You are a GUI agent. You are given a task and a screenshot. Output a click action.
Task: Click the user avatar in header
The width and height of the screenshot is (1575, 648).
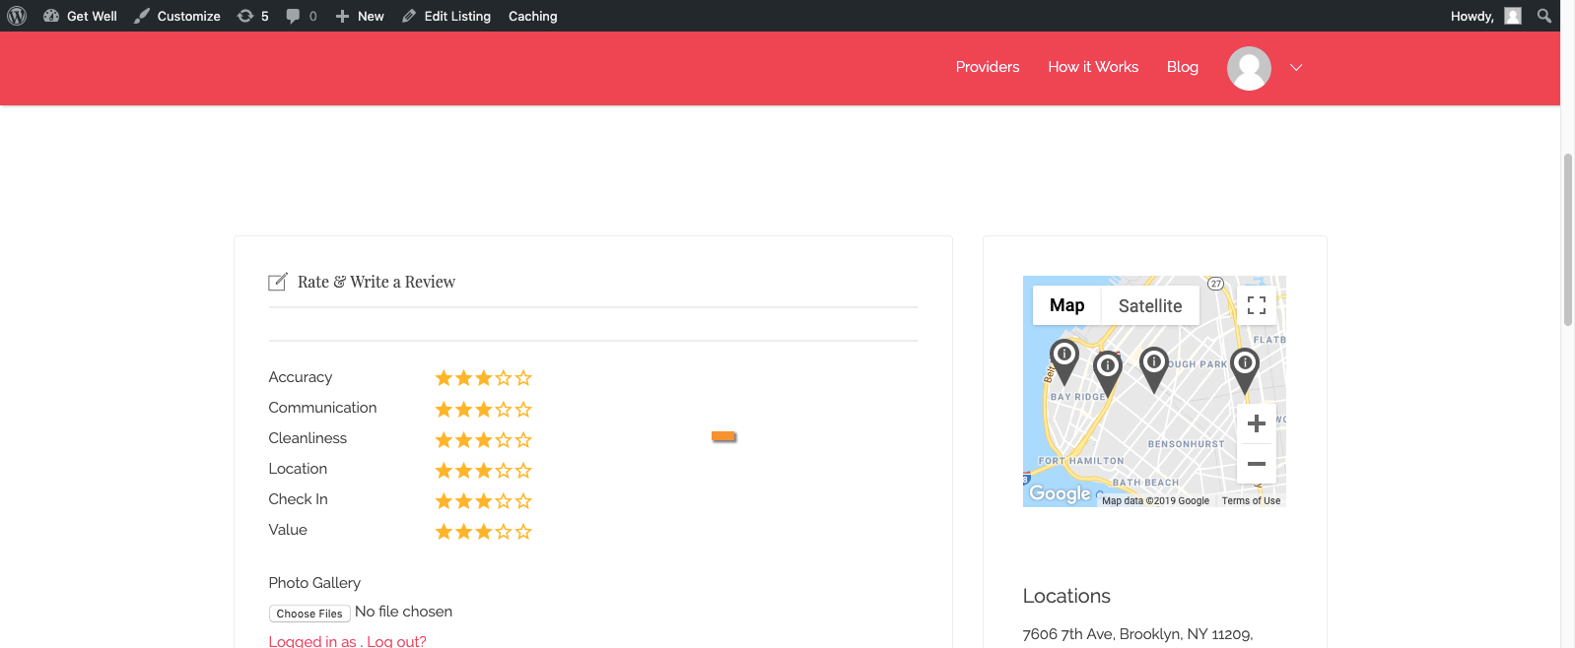(1249, 68)
